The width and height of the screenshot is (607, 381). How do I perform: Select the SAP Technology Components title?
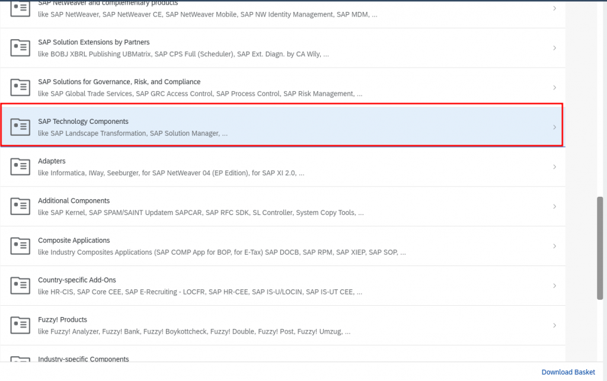click(x=83, y=121)
